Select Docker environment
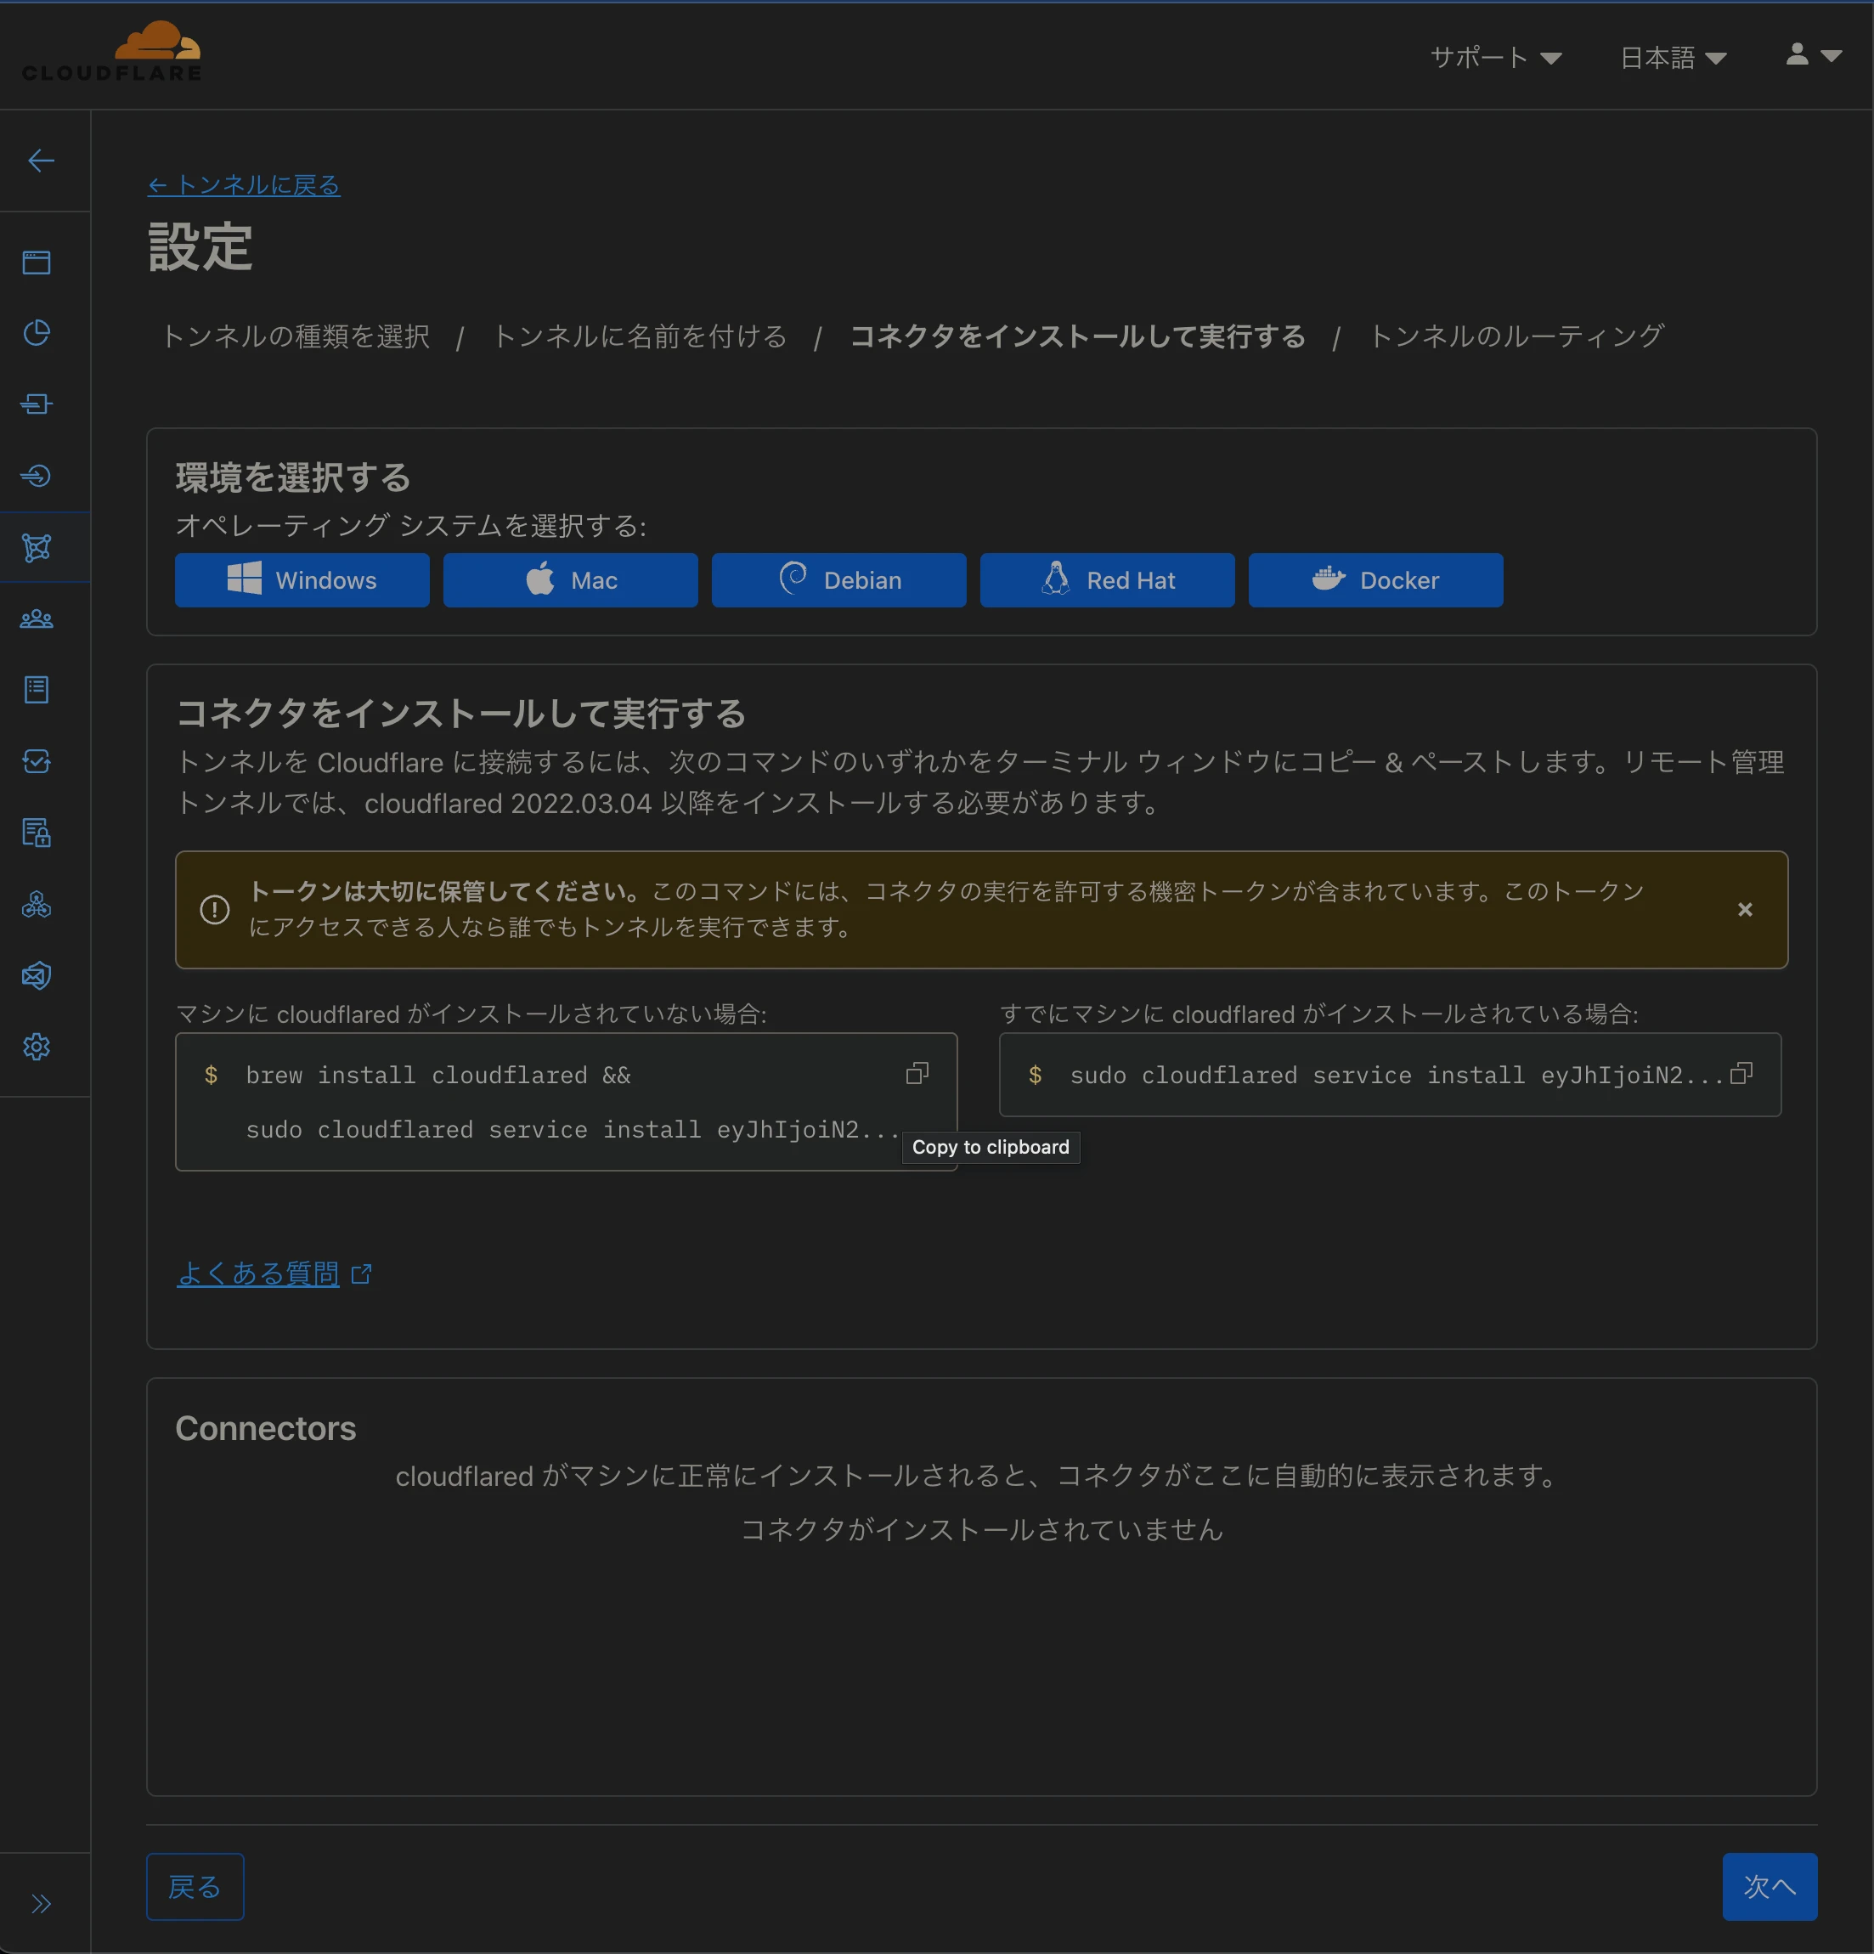Viewport: 1874px width, 1954px height. [1375, 580]
